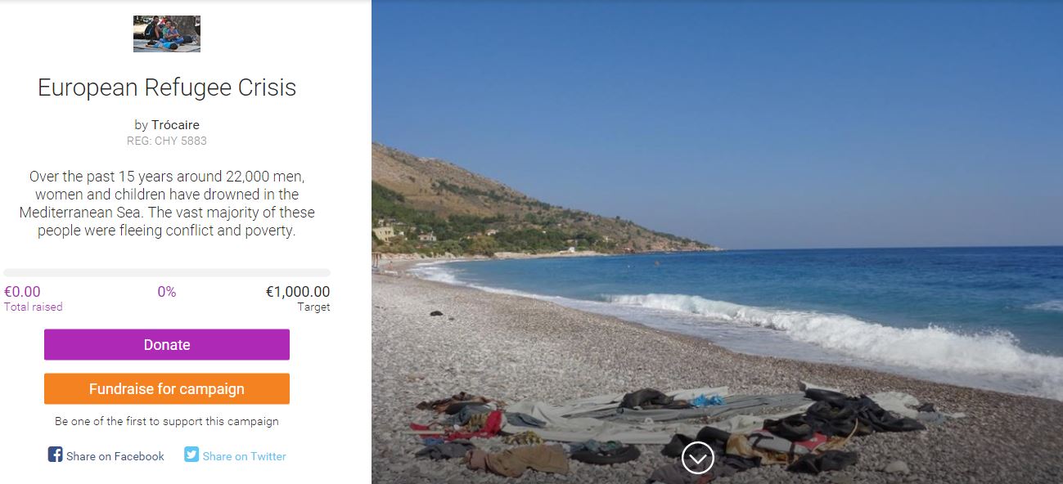The height and width of the screenshot is (484, 1063).
Task: Click the campaign description about Mediterranean drownings
Action: point(167,204)
